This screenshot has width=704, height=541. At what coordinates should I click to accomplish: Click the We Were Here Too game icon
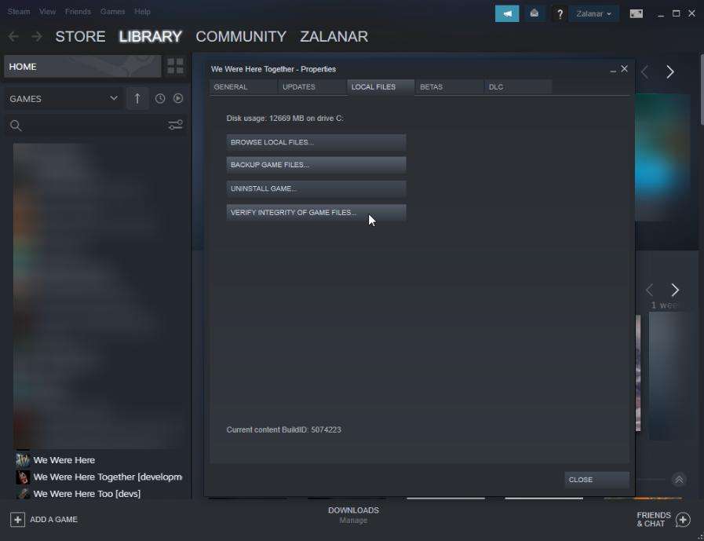pos(23,493)
